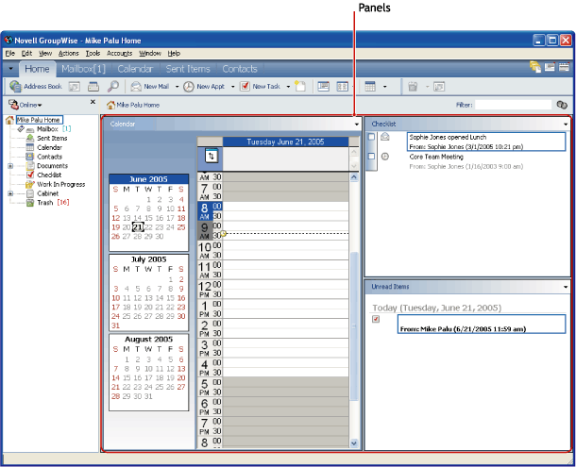
Task: Open the Tools menu
Action: [x=93, y=53]
